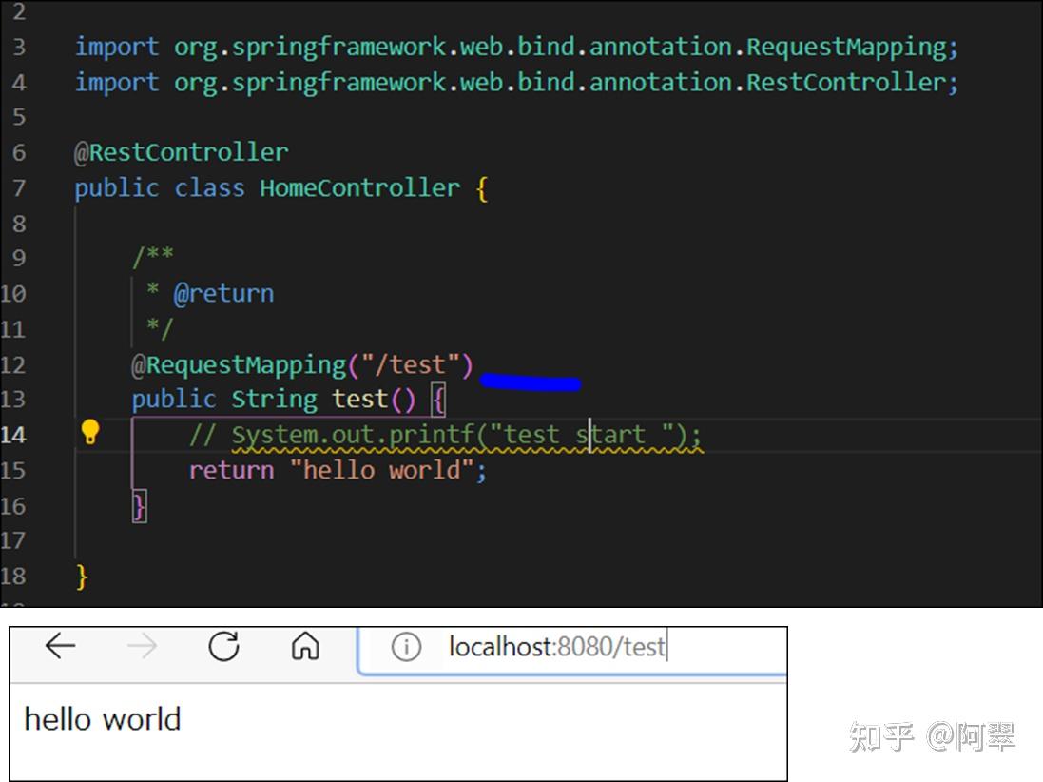
Task: Click the return keyword on line 15
Action: pyautogui.click(x=231, y=471)
